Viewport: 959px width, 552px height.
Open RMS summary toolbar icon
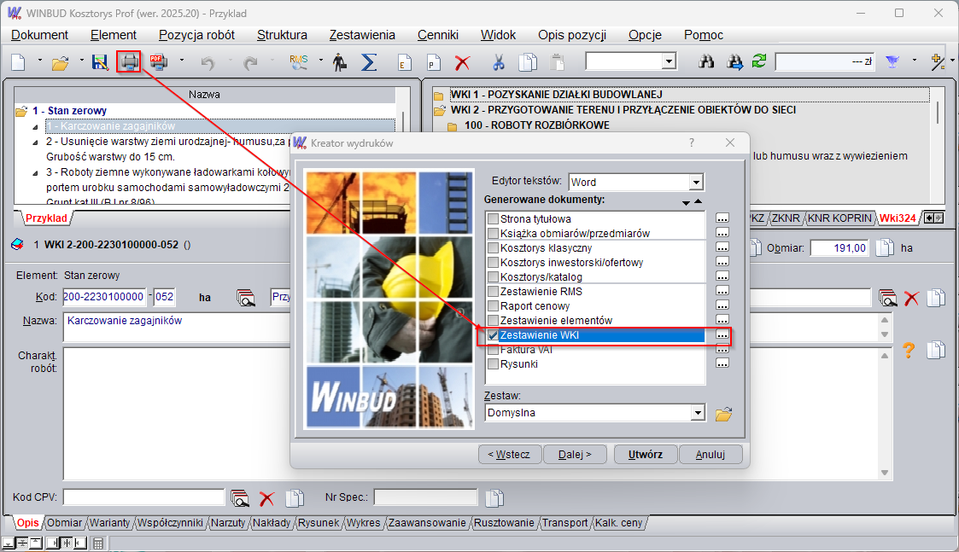click(299, 61)
